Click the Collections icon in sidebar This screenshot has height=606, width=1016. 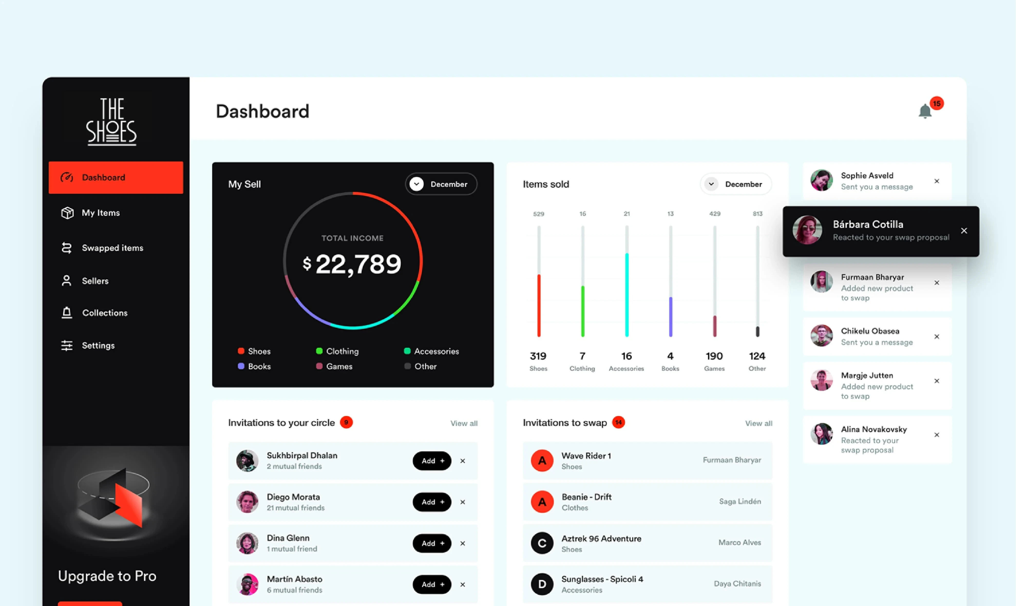(67, 313)
